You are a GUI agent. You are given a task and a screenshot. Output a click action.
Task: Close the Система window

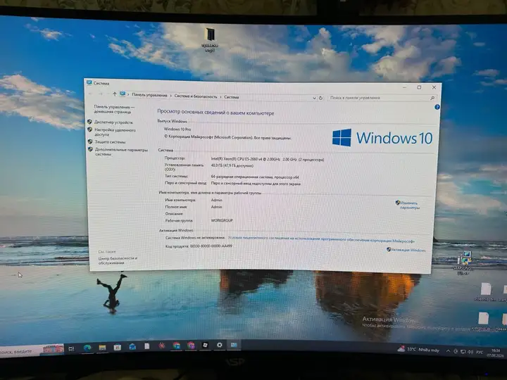(x=434, y=87)
